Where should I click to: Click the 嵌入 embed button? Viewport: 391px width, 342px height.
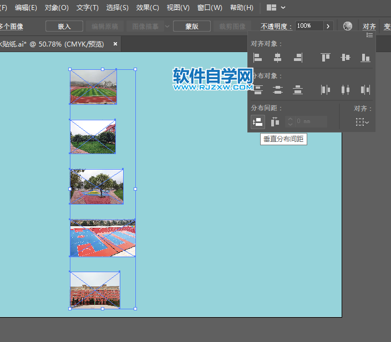coord(64,26)
